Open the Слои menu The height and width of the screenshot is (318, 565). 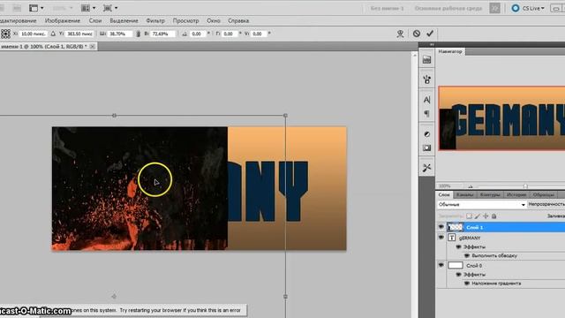(x=95, y=21)
